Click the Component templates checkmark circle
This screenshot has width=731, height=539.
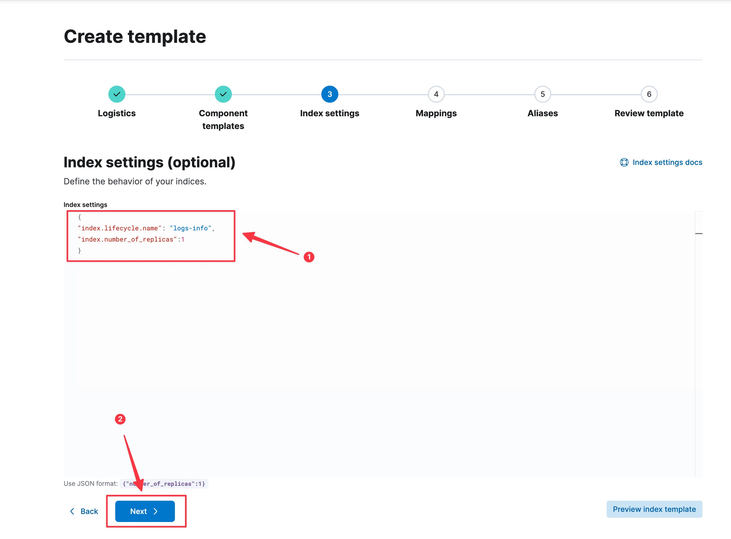(223, 94)
